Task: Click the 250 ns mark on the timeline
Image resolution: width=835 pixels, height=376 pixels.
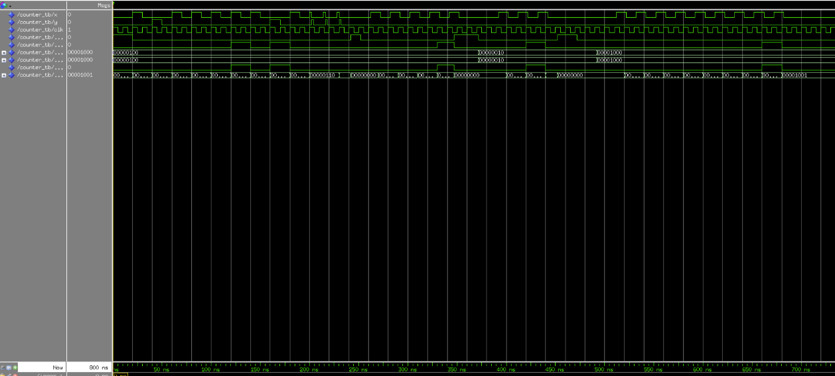Action: pyautogui.click(x=358, y=369)
